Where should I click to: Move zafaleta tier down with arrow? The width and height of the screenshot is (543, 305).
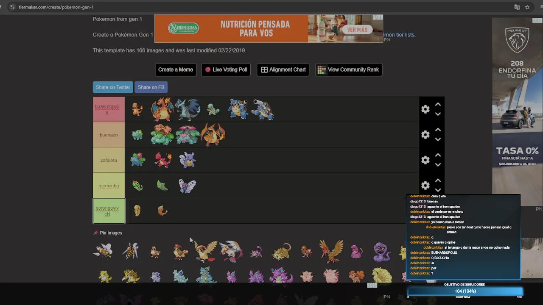click(438, 165)
